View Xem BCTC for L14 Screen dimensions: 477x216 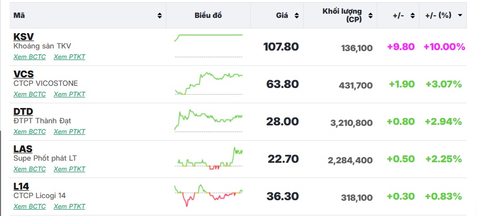(x=30, y=207)
